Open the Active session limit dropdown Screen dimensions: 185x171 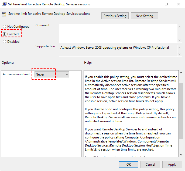tap(52, 74)
